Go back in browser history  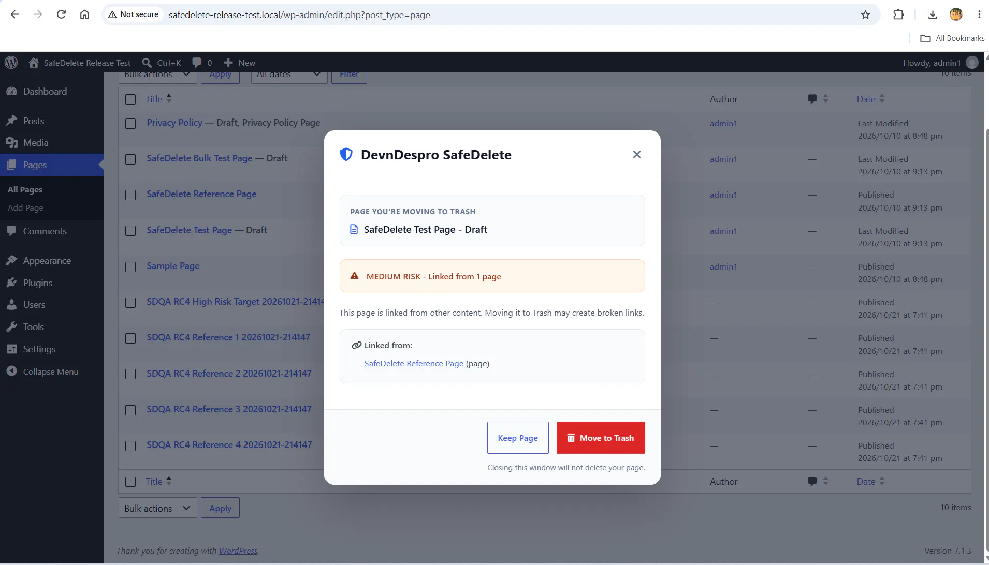15,14
